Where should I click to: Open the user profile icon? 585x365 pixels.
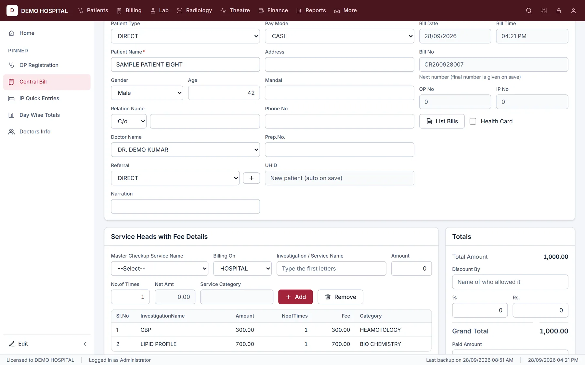(573, 11)
